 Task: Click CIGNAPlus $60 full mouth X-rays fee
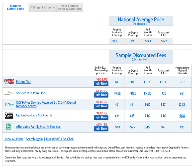(x=147, y=105)
